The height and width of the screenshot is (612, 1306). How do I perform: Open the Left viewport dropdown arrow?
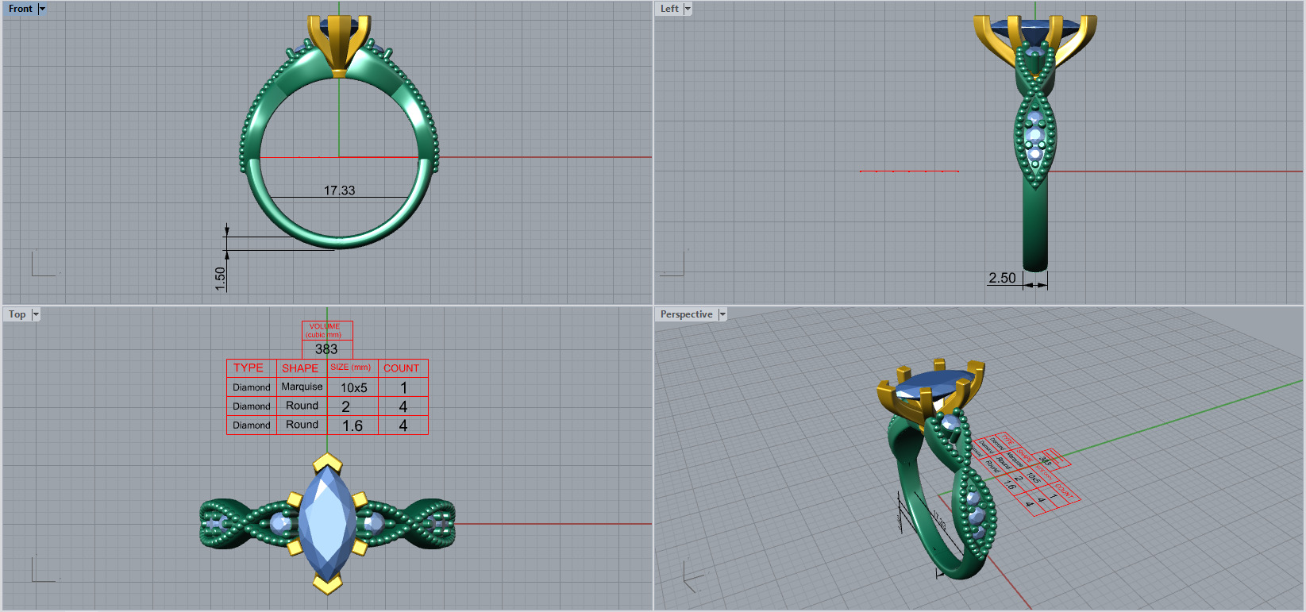688,9
